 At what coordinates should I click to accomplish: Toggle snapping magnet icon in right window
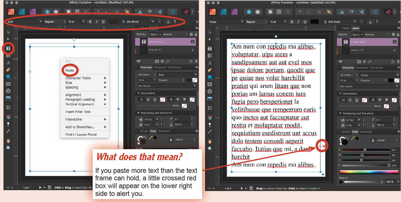tap(389, 12)
